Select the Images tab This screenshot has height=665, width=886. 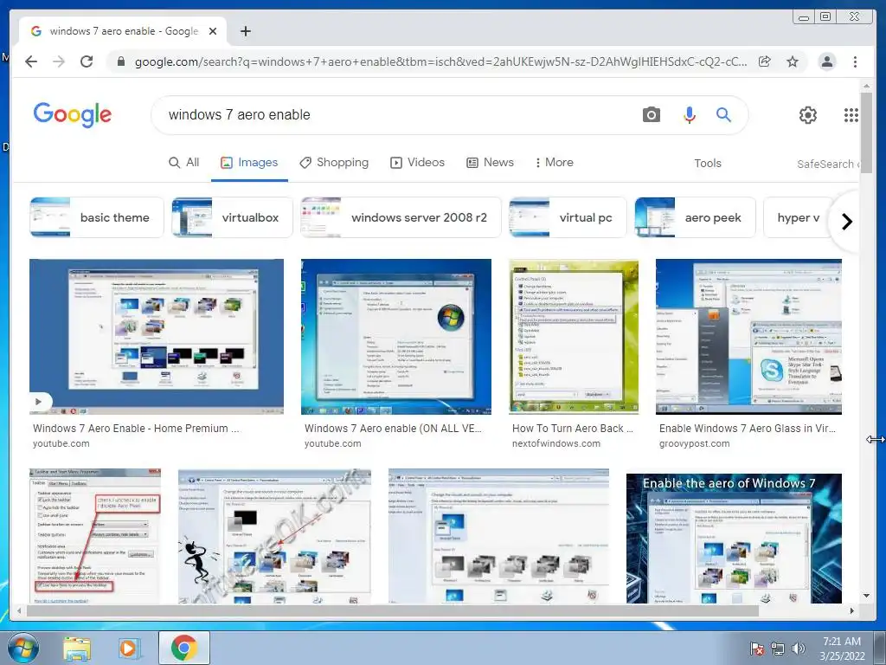point(249,162)
